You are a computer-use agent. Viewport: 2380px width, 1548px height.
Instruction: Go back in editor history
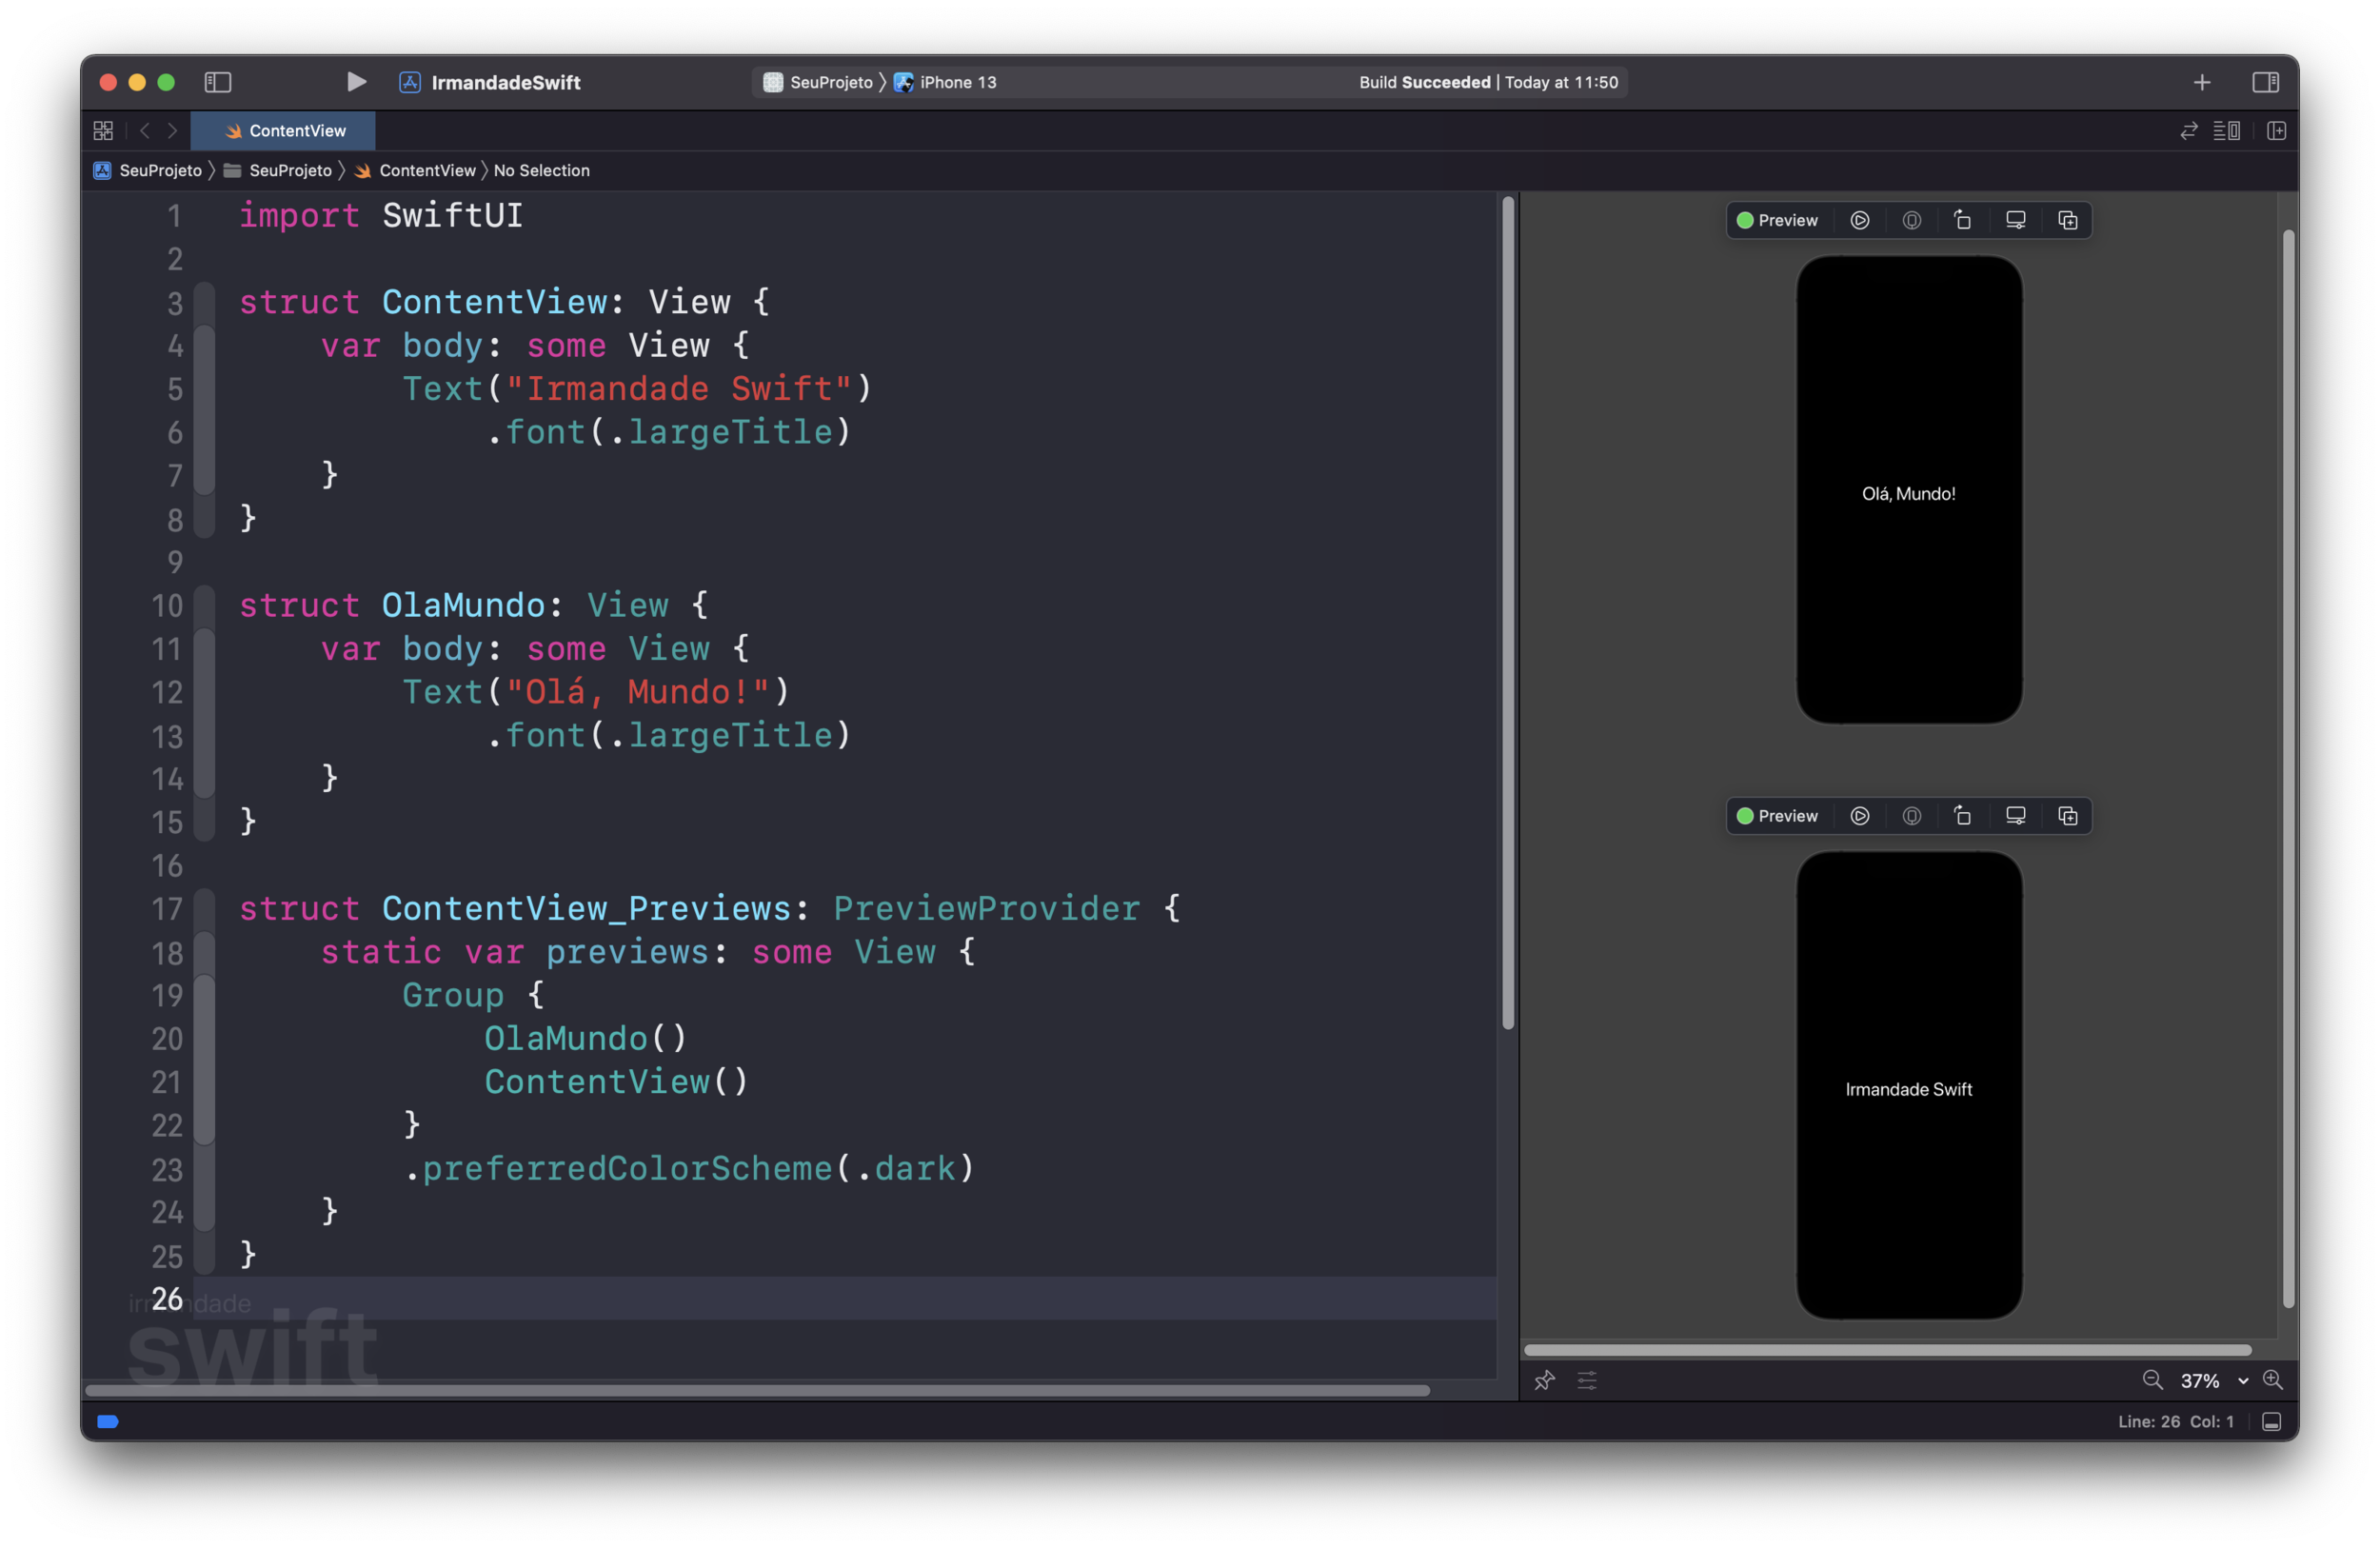(x=145, y=131)
